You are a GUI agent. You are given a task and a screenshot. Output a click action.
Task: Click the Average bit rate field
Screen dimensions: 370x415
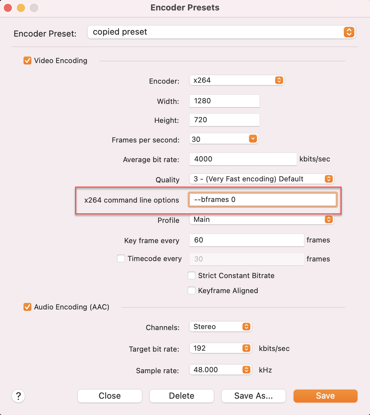(x=243, y=159)
